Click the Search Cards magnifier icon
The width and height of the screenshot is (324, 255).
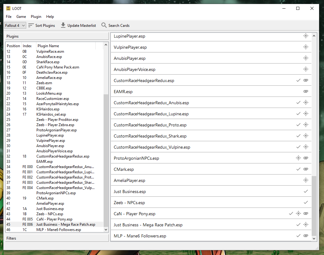click(x=104, y=25)
